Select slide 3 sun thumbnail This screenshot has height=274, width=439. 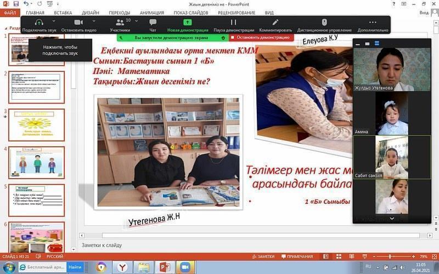click(36, 125)
